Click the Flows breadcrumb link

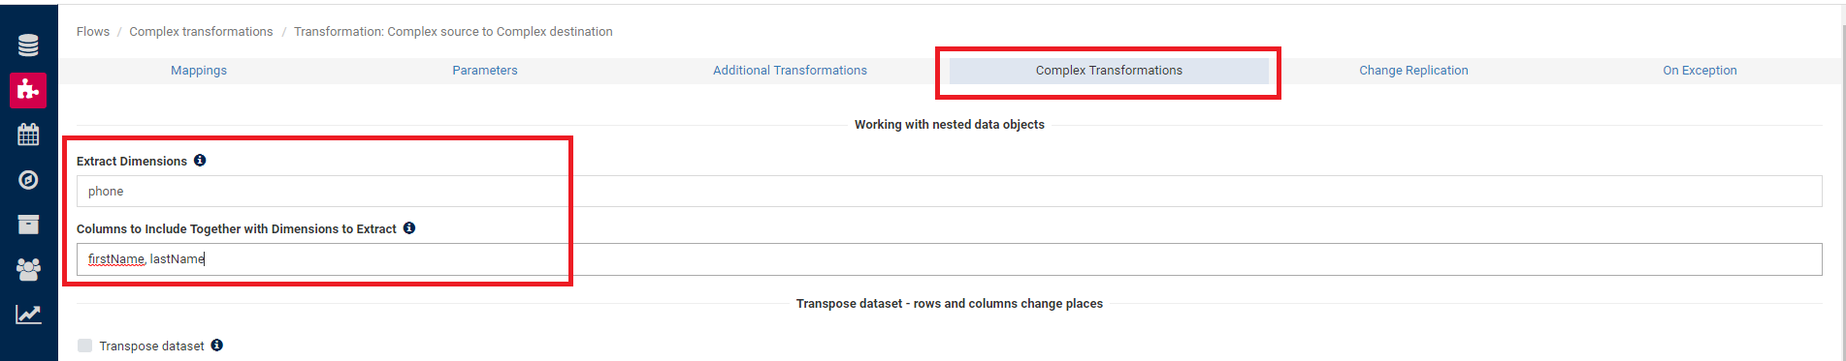tap(93, 32)
